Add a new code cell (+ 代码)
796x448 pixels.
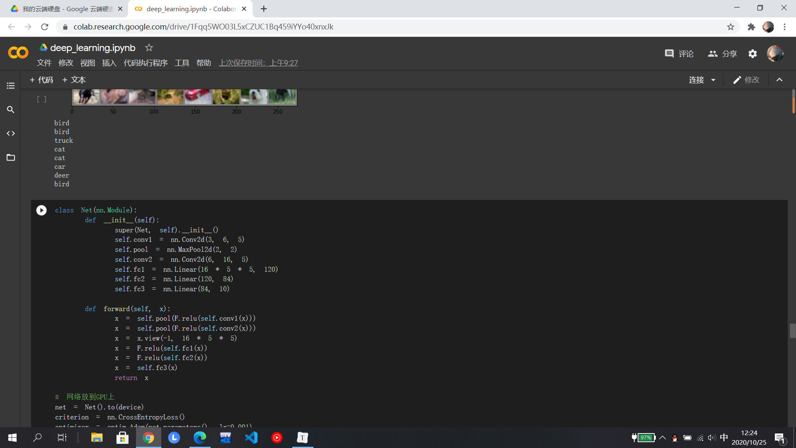41,80
